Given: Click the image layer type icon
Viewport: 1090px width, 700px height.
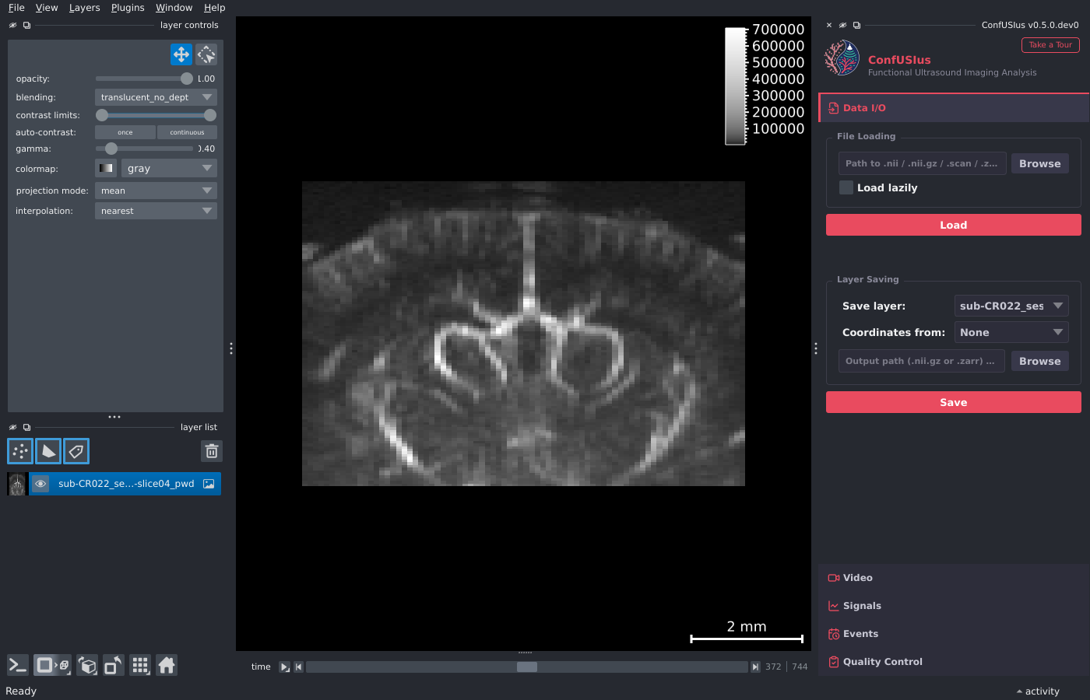Looking at the screenshot, I should point(209,484).
